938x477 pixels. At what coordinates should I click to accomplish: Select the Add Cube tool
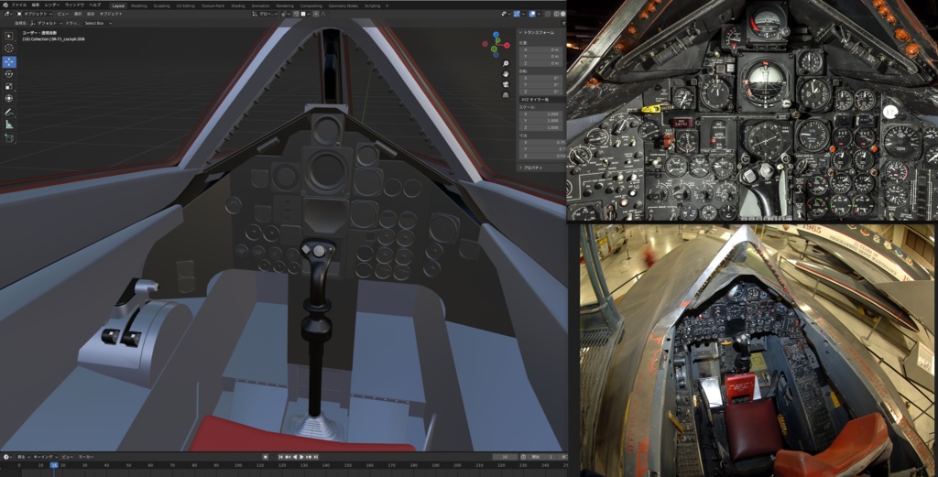(x=9, y=138)
